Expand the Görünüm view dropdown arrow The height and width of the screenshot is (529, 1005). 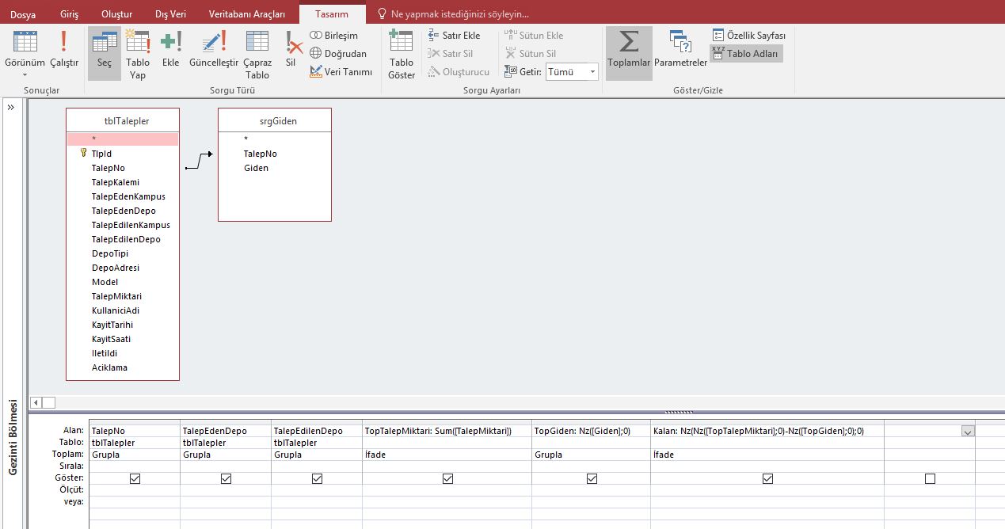pos(25,75)
